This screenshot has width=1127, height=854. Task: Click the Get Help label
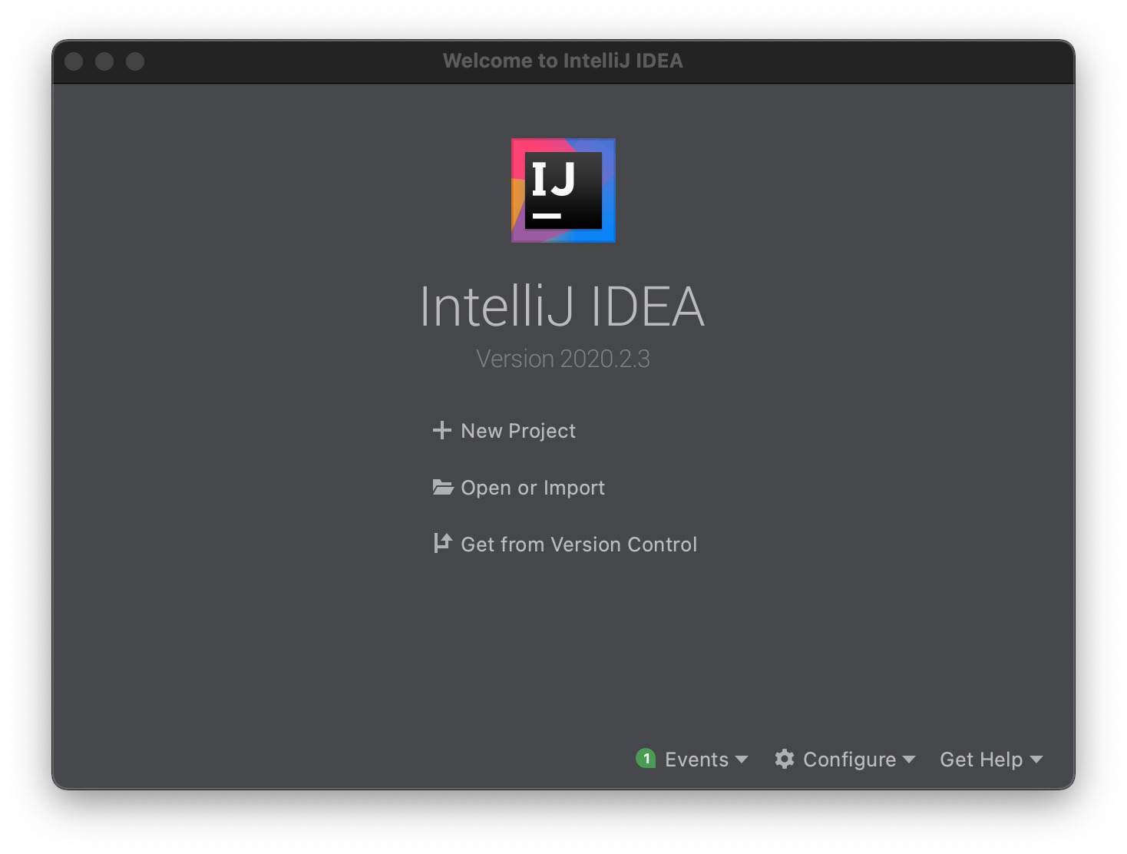coord(981,760)
